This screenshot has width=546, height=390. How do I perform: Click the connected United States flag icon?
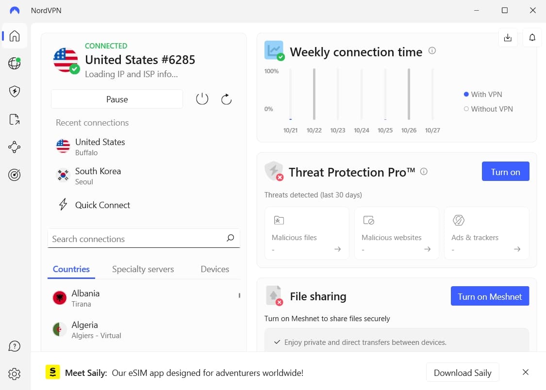tap(66, 60)
